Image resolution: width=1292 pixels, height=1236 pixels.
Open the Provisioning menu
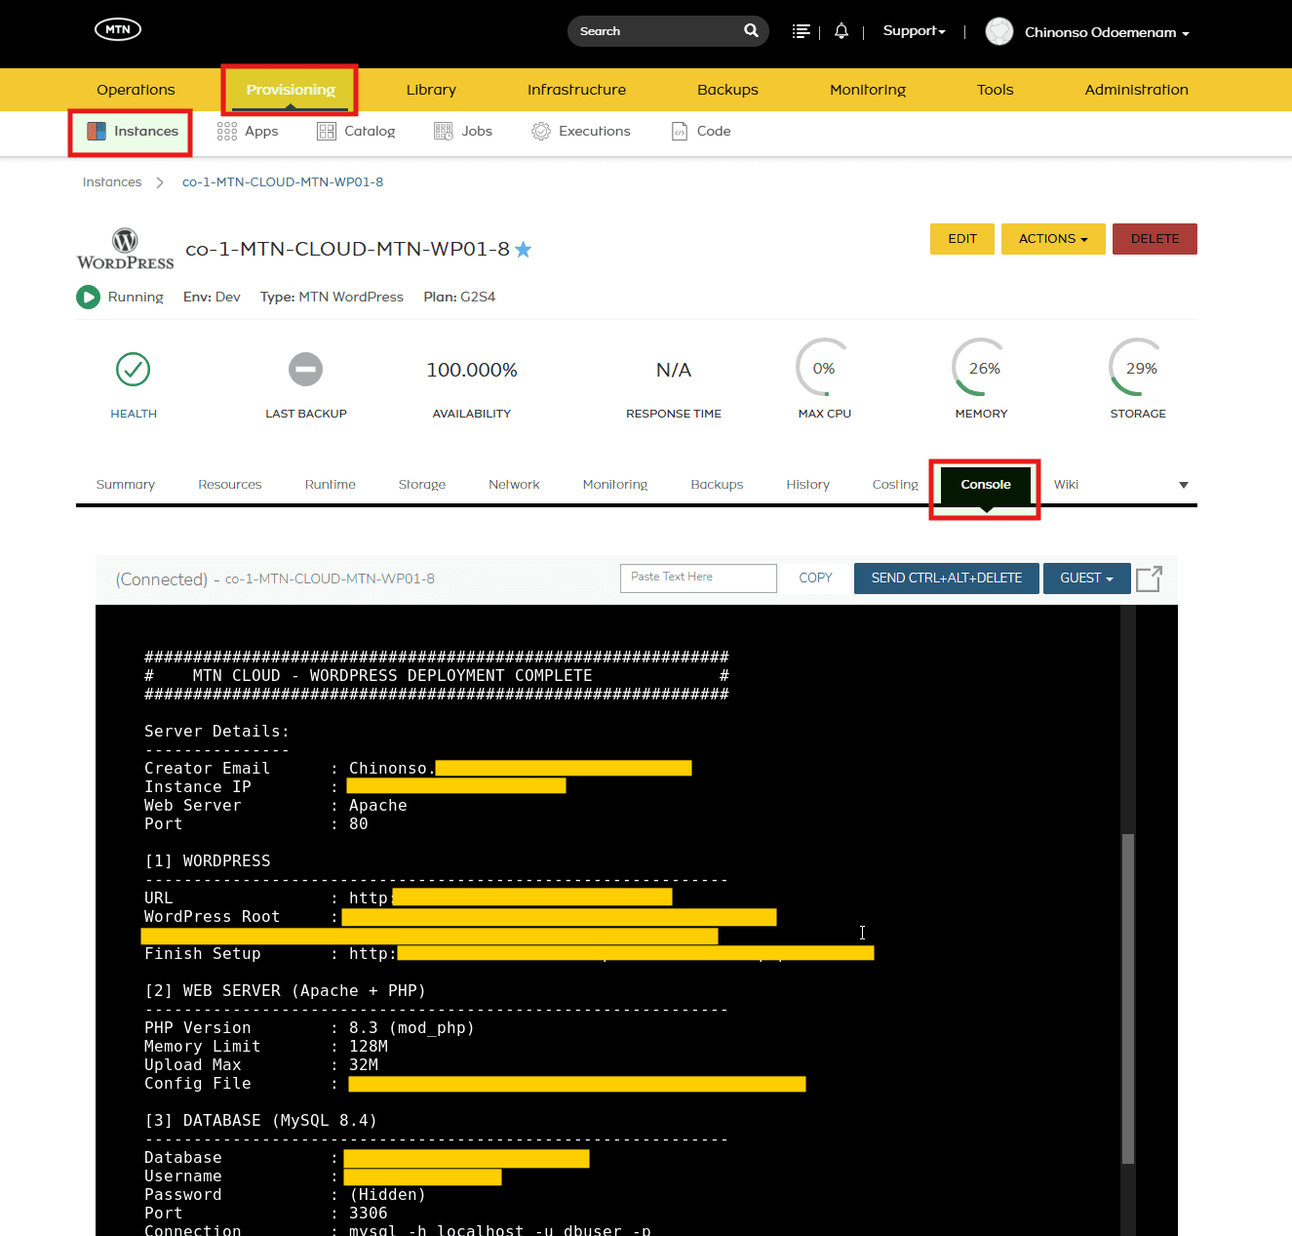coord(291,90)
